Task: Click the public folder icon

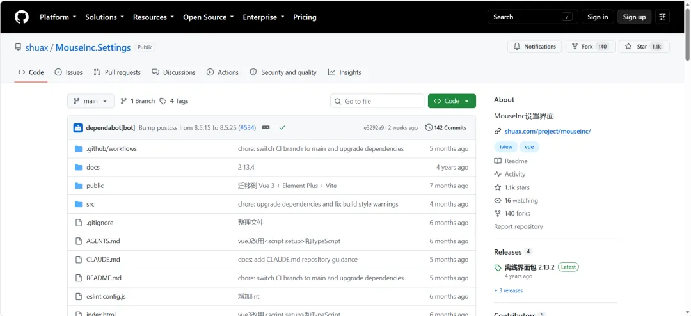Action: (79, 186)
